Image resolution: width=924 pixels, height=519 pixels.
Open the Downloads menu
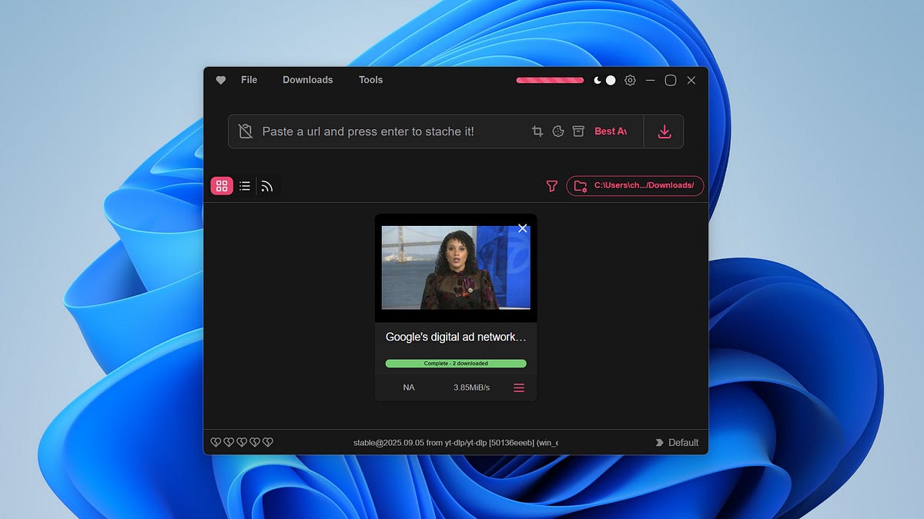tap(307, 80)
